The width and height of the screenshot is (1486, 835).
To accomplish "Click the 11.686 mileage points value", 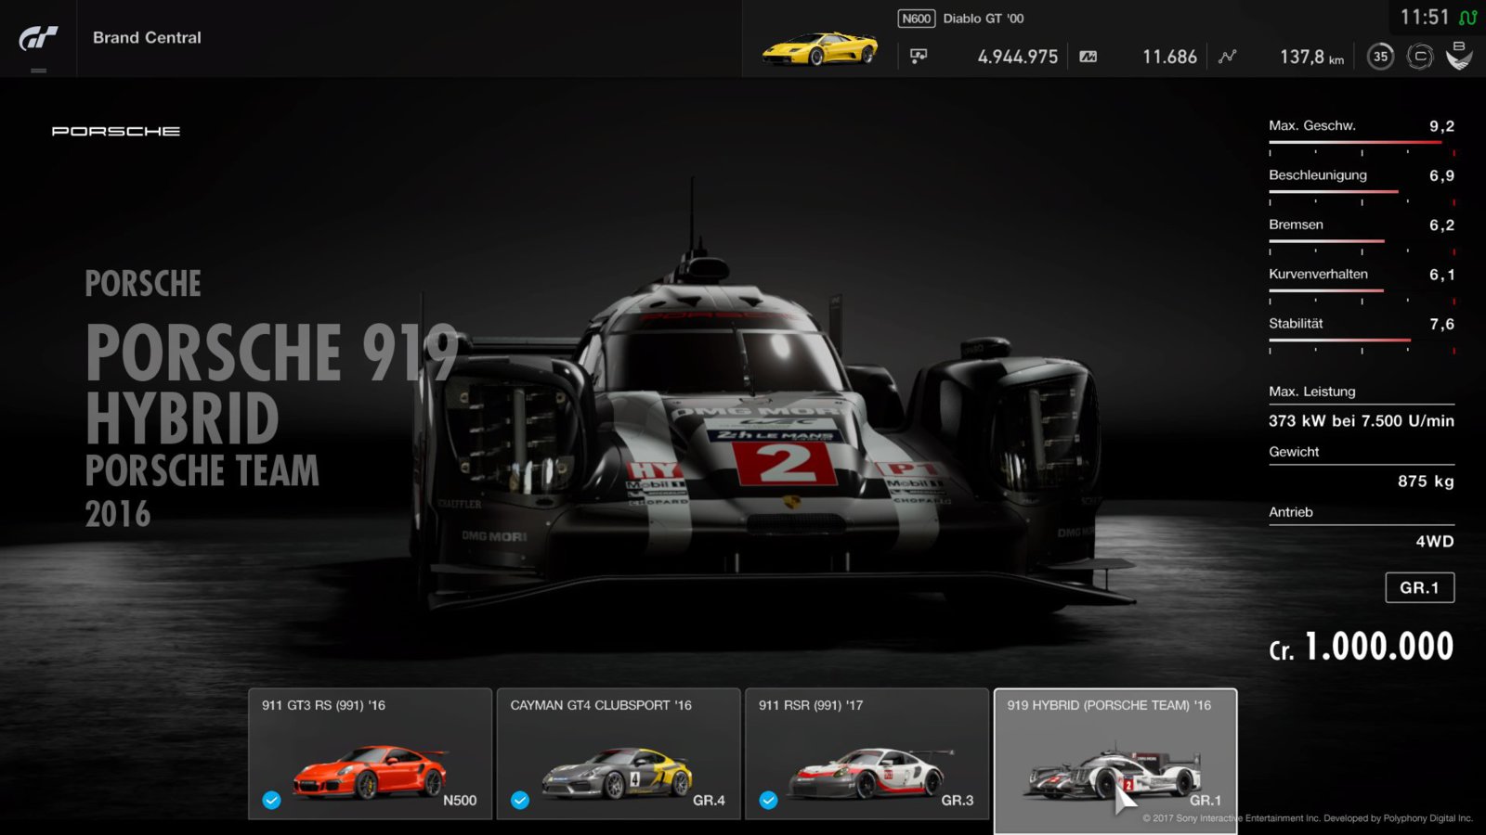I will 1169,57.
